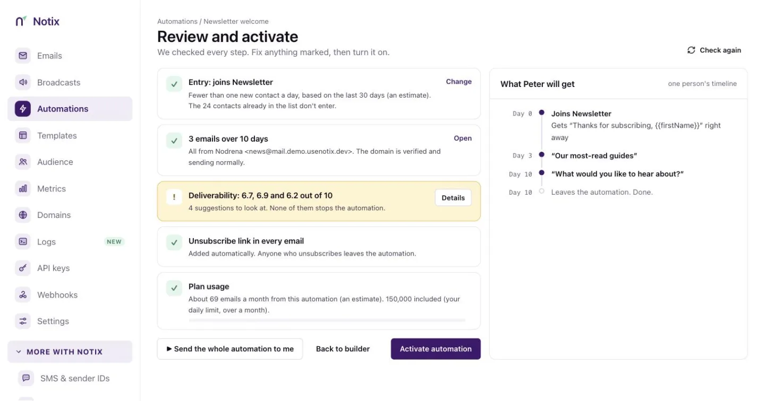Screen dimensions: 765x401
Task: Open Emails via its envelope icon
Action: point(23,56)
